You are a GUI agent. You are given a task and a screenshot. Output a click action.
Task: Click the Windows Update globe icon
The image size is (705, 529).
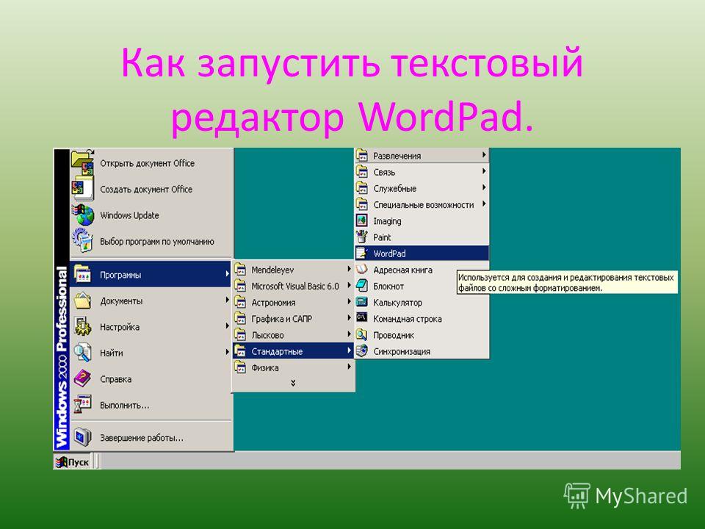(83, 215)
